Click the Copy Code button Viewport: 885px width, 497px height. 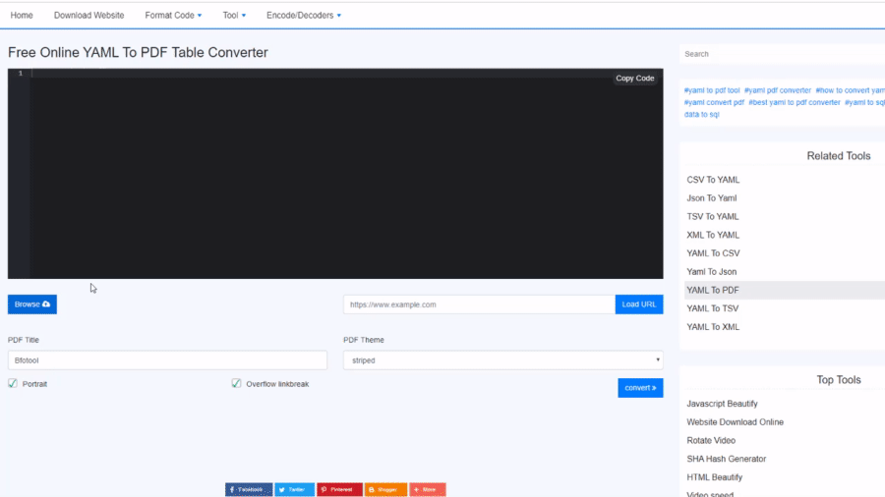click(x=634, y=79)
